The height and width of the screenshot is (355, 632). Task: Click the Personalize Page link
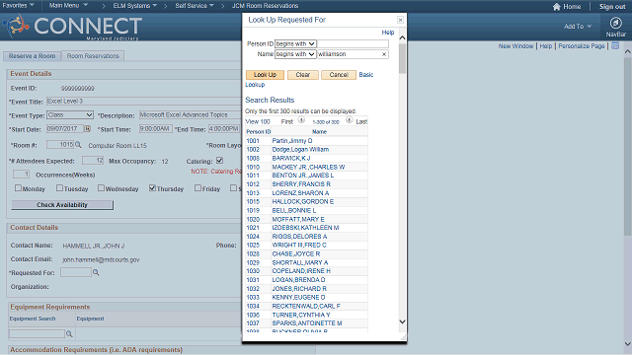(582, 46)
